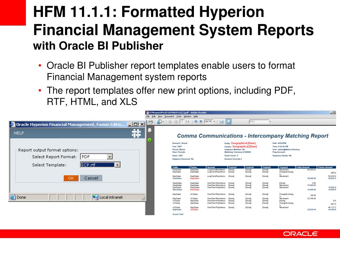Open the Find box dropdown arrow
Viewport: 340px width, 255px height.
270,122
